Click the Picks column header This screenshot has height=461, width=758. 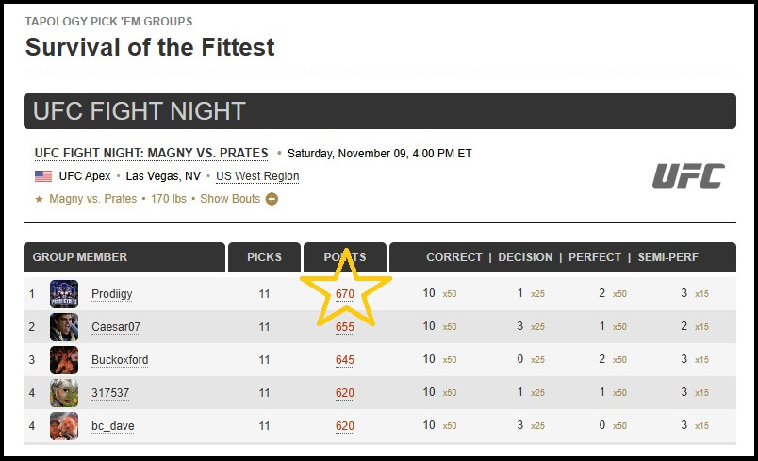click(264, 257)
